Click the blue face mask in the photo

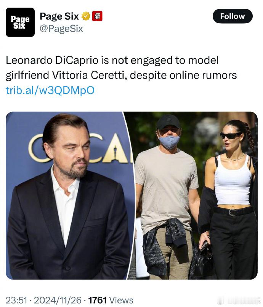coord(169,142)
